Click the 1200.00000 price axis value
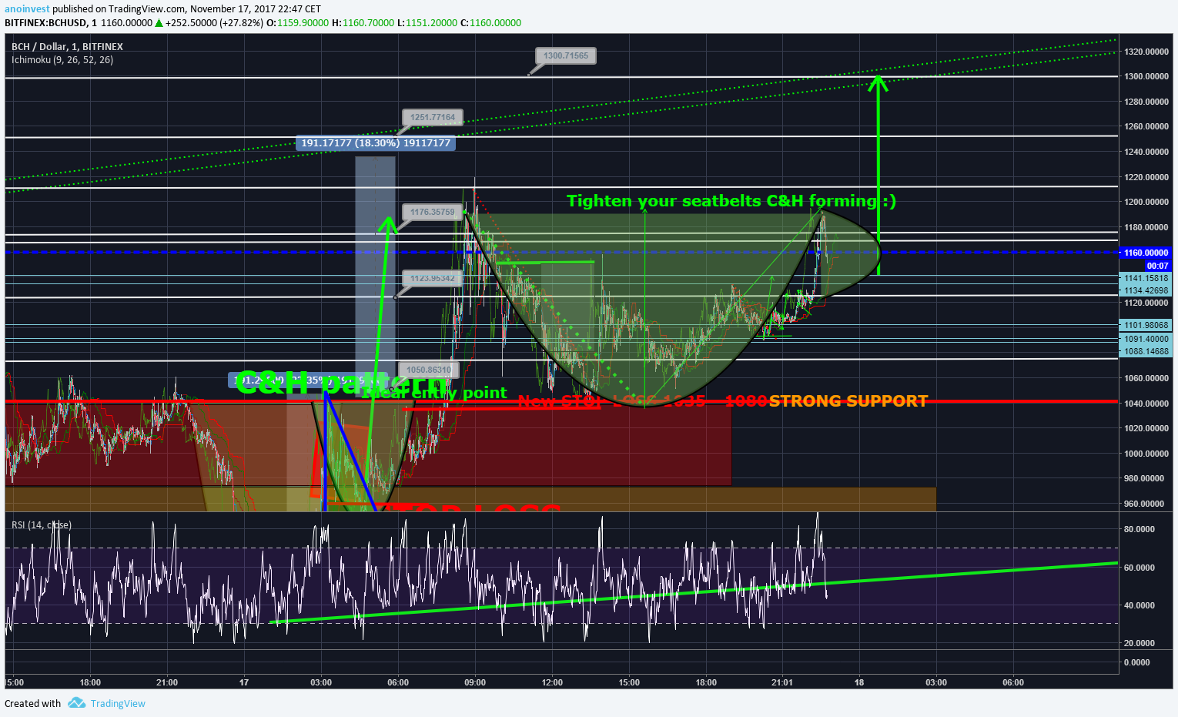The image size is (1178, 717). pos(1146,202)
